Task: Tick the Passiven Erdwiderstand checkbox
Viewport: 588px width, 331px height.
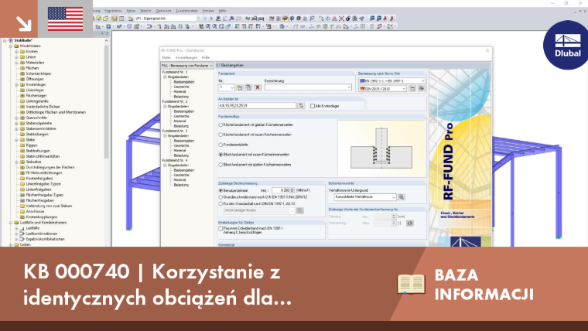Action: coord(220,228)
